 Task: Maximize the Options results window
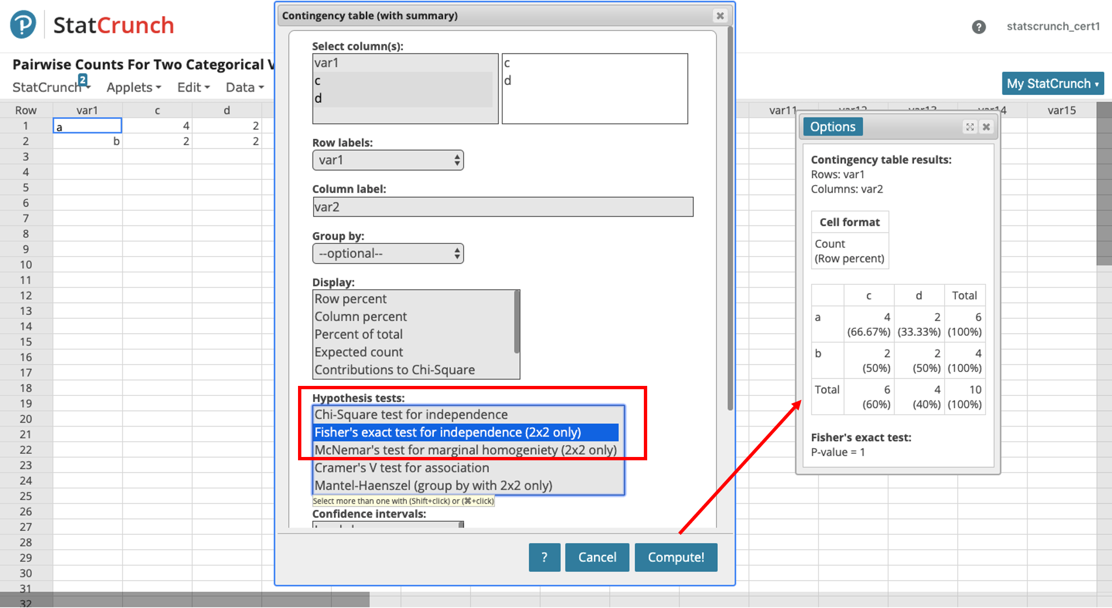tap(970, 127)
